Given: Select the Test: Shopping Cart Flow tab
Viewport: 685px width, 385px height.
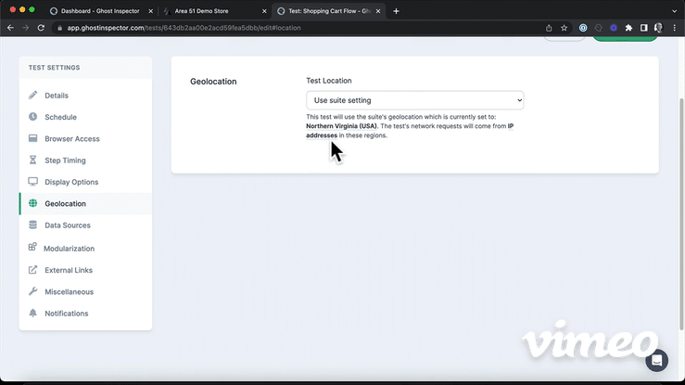Looking at the screenshot, I should coord(328,11).
